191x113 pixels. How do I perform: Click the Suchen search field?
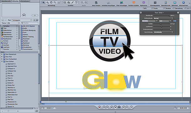point(30,23)
